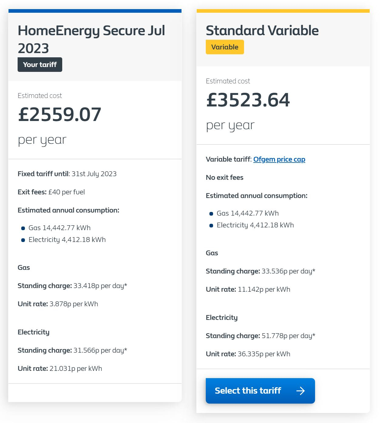Click Estimated annual consumption heading on right card
The width and height of the screenshot is (380, 423).
coord(257,196)
